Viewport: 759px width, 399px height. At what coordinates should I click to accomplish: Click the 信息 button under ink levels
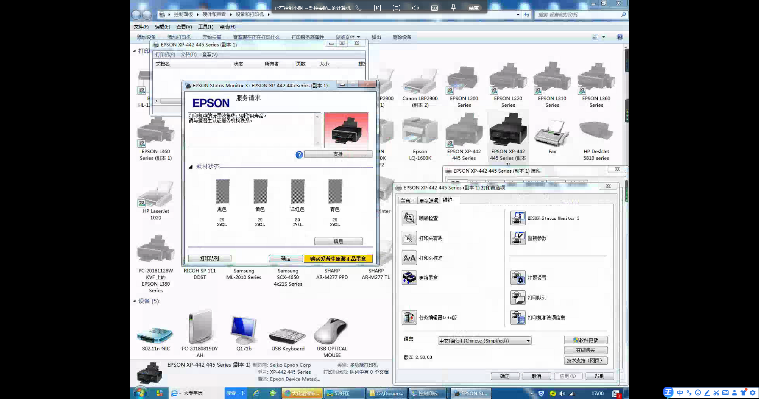[x=338, y=241]
